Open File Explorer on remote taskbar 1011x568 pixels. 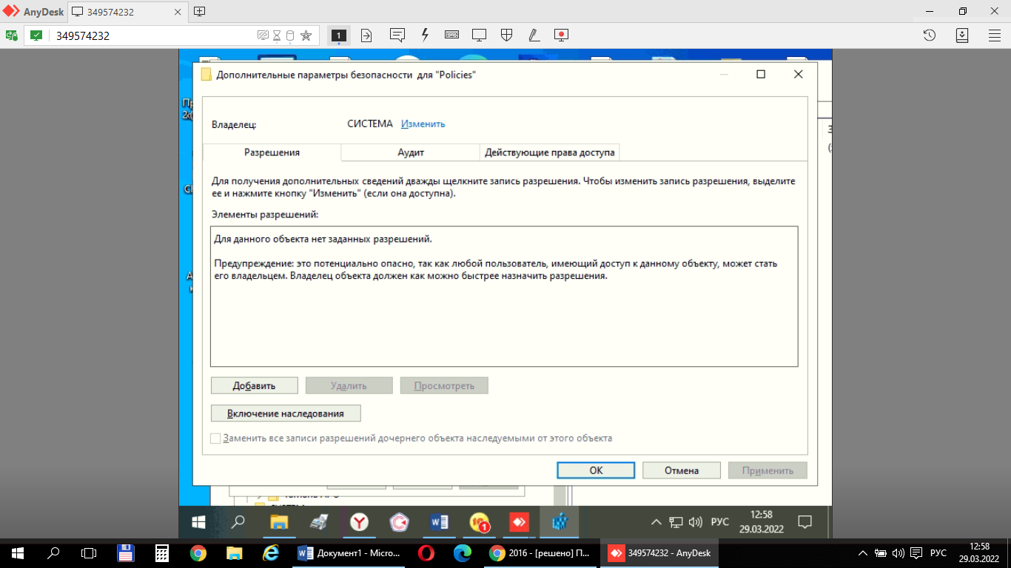(x=278, y=522)
